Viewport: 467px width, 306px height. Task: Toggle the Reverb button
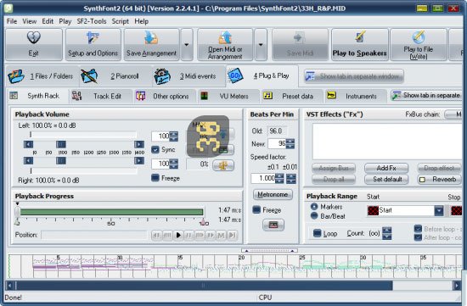tap(439, 180)
